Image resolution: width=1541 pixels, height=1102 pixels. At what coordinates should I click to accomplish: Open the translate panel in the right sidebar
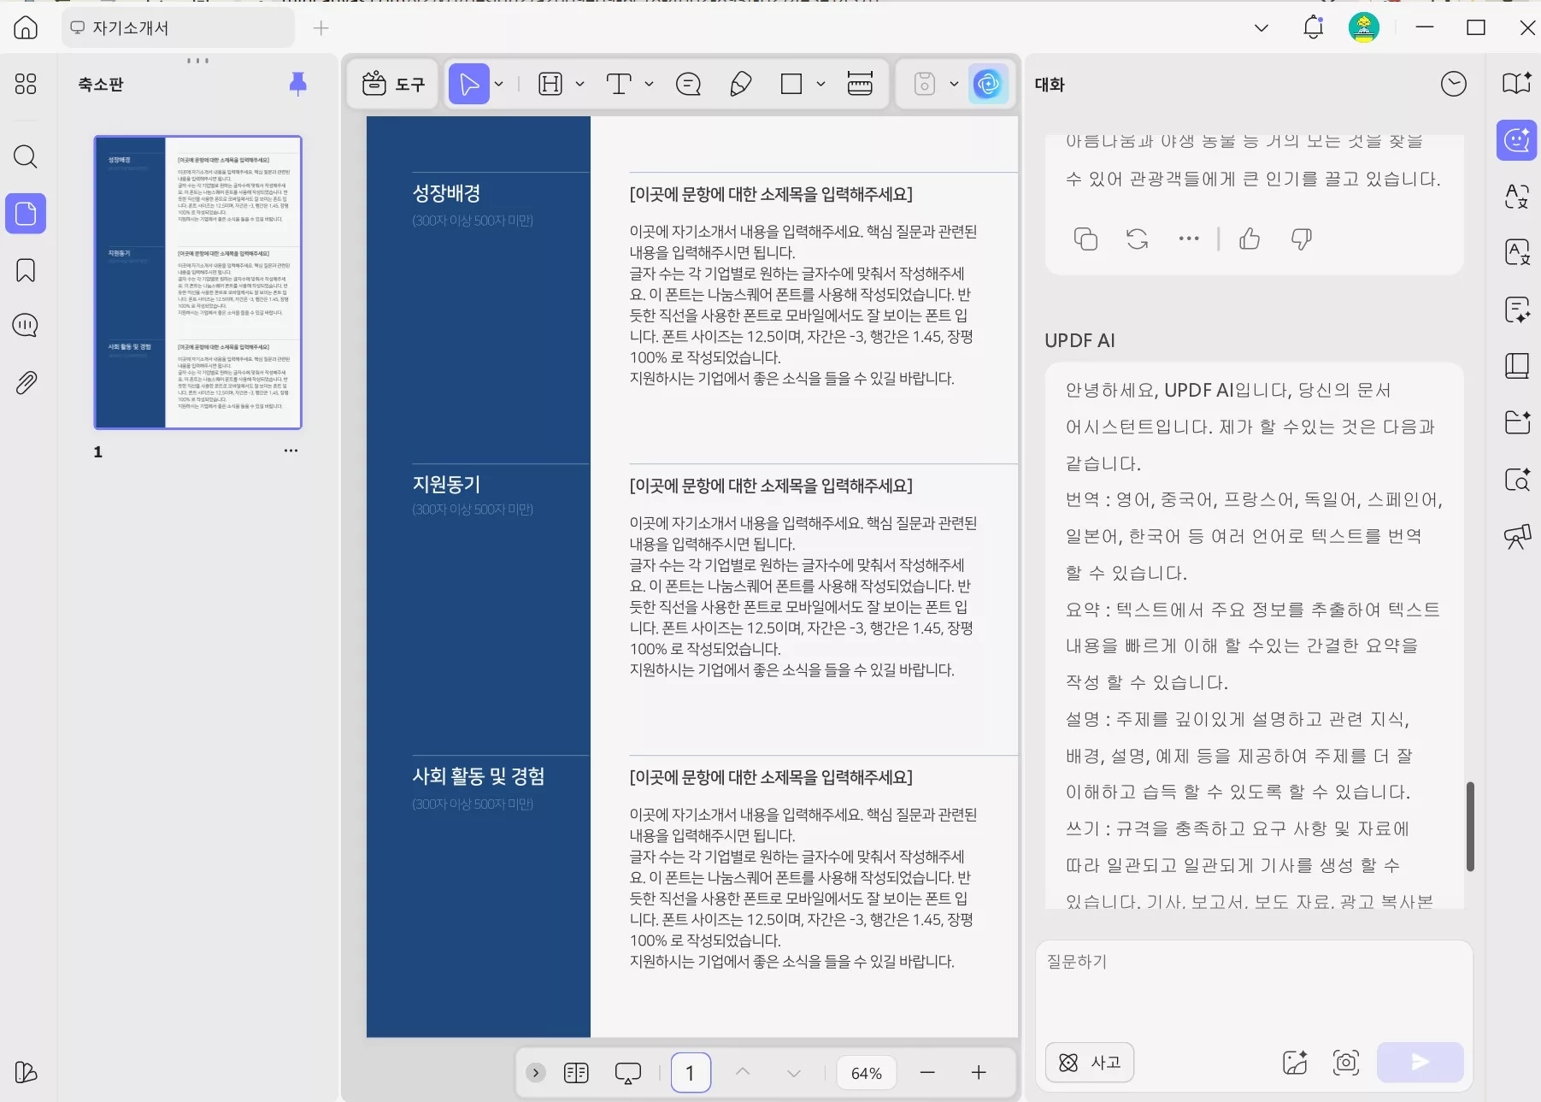click(1517, 197)
